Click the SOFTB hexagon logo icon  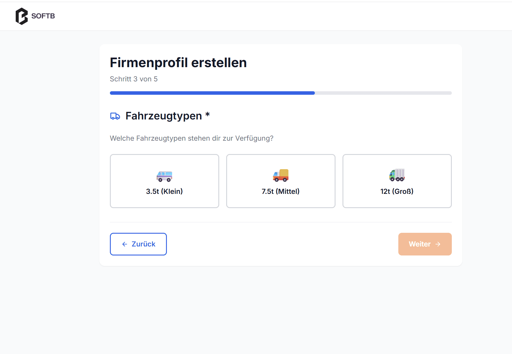(x=22, y=16)
